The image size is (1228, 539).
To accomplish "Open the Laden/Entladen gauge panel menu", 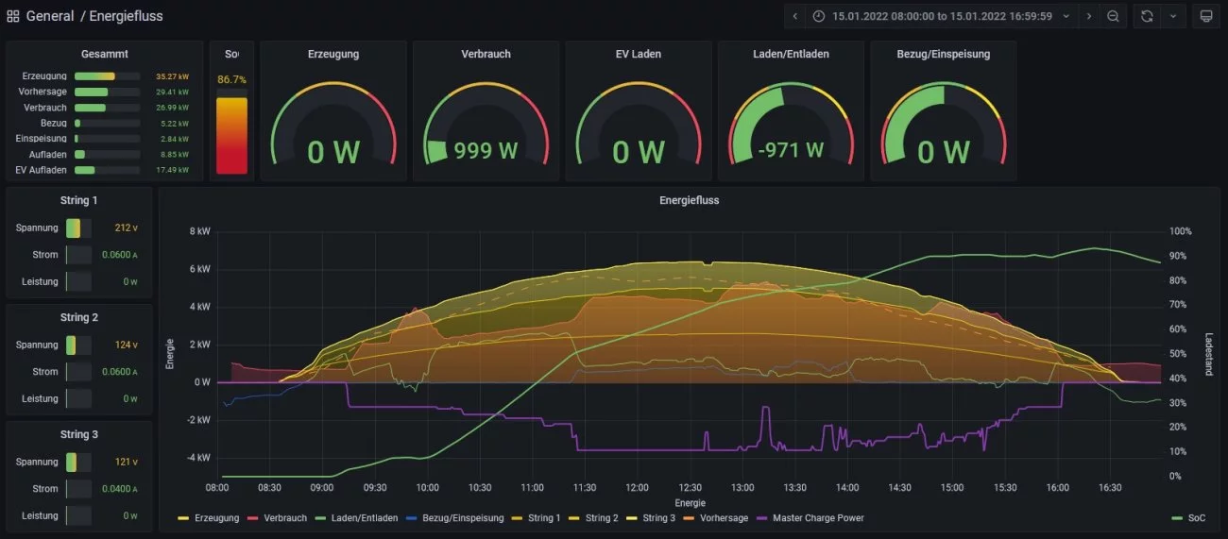I will (791, 54).
